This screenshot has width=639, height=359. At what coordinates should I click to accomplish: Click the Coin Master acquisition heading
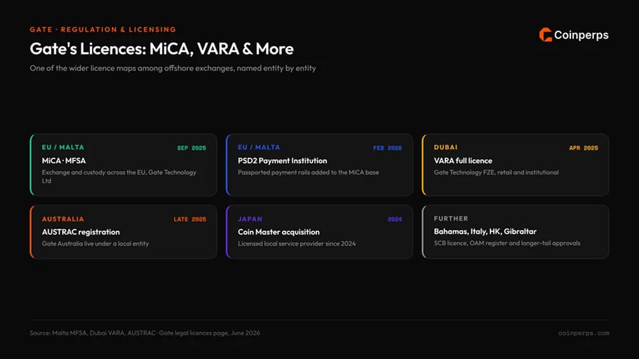(279, 232)
